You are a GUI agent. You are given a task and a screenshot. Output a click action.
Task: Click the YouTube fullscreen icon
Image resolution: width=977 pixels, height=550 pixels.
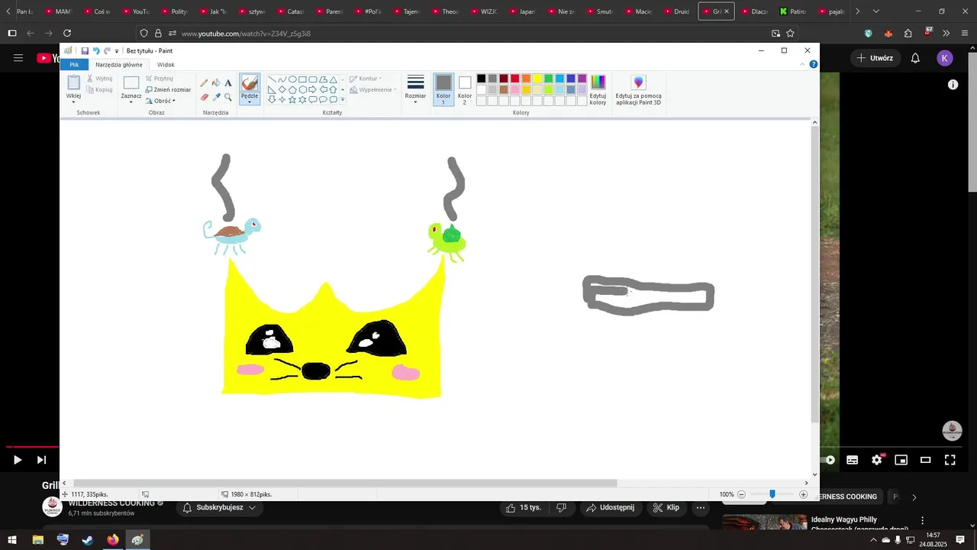(x=950, y=460)
